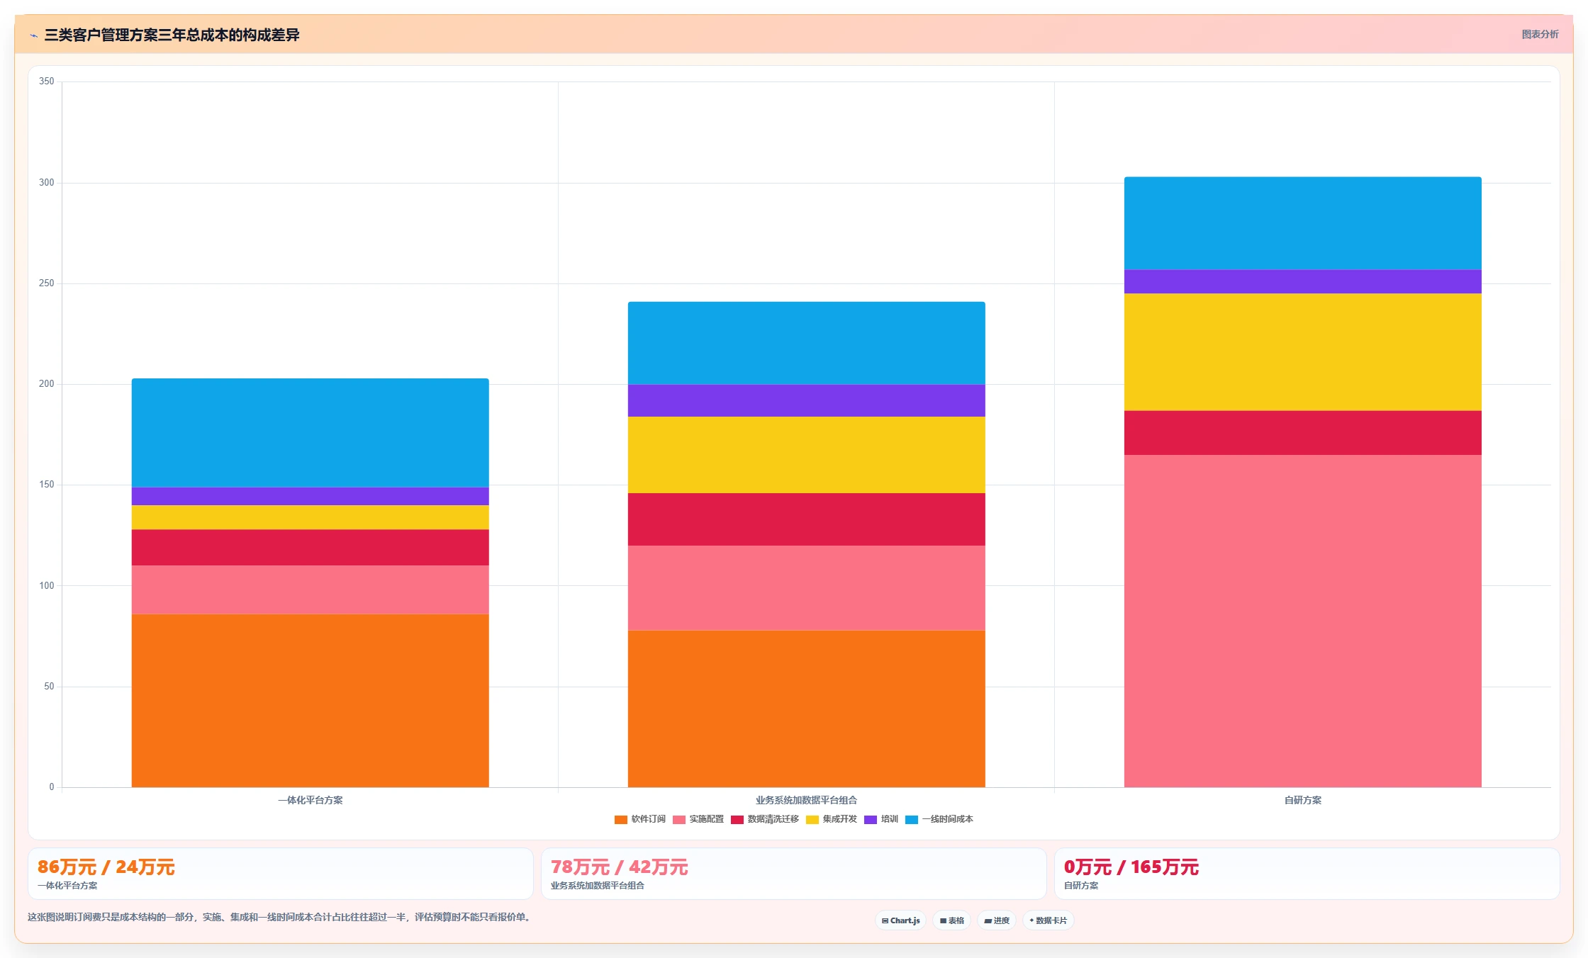The image size is (1588, 958).
Task: Click the yellow 集成开发 segment of 自研方案 bar
Action: click(1302, 352)
